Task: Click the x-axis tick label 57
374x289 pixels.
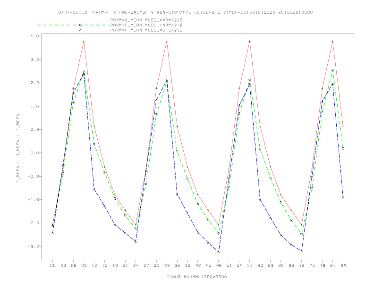Action: click(250, 265)
